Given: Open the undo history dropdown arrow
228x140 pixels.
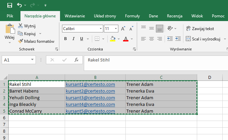Looking at the screenshot, I should (x=25, y=5).
